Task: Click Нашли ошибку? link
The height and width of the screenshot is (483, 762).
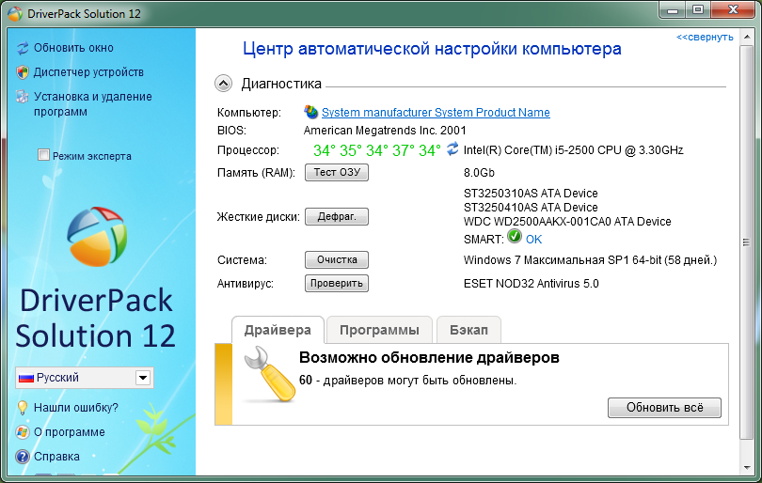Action: [x=76, y=408]
